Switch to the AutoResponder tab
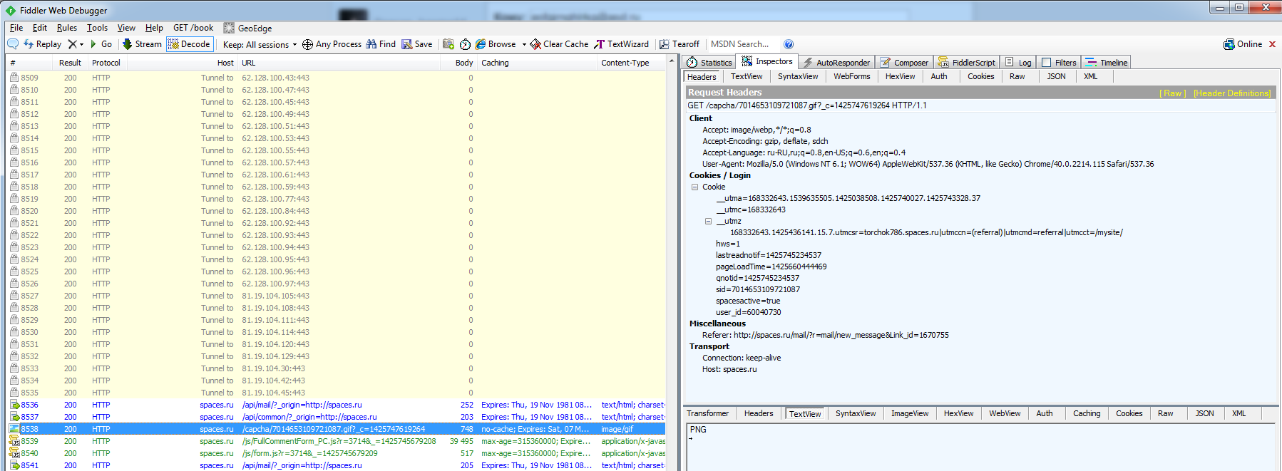Image resolution: width=1282 pixels, height=471 pixels. (836, 63)
